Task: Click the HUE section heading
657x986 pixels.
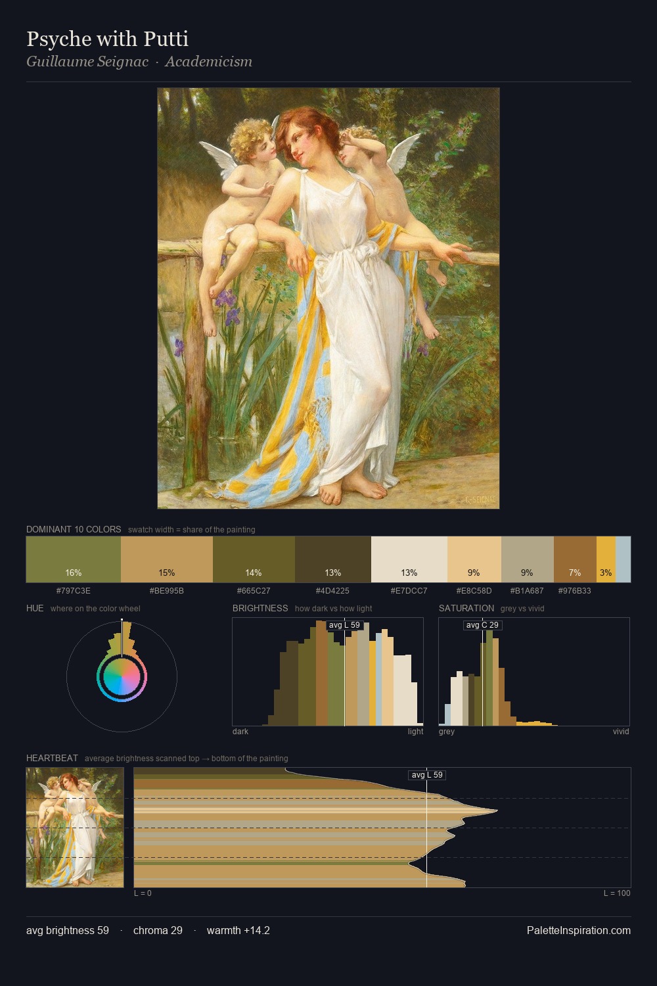Action: (35, 608)
